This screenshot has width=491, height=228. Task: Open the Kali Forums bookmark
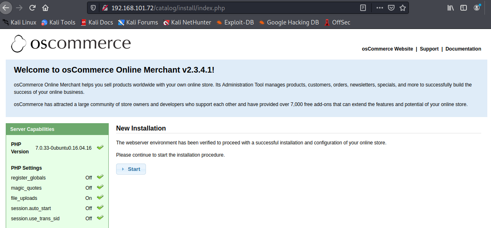(138, 22)
